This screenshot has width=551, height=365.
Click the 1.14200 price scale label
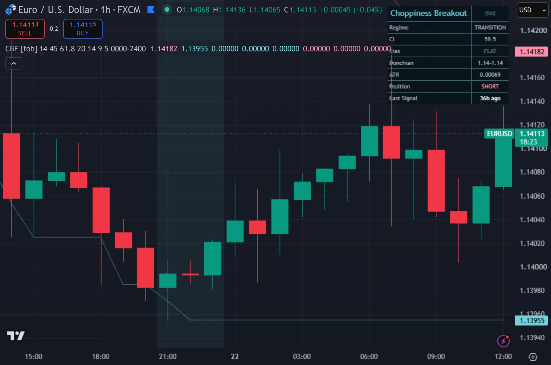[x=533, y=30]
